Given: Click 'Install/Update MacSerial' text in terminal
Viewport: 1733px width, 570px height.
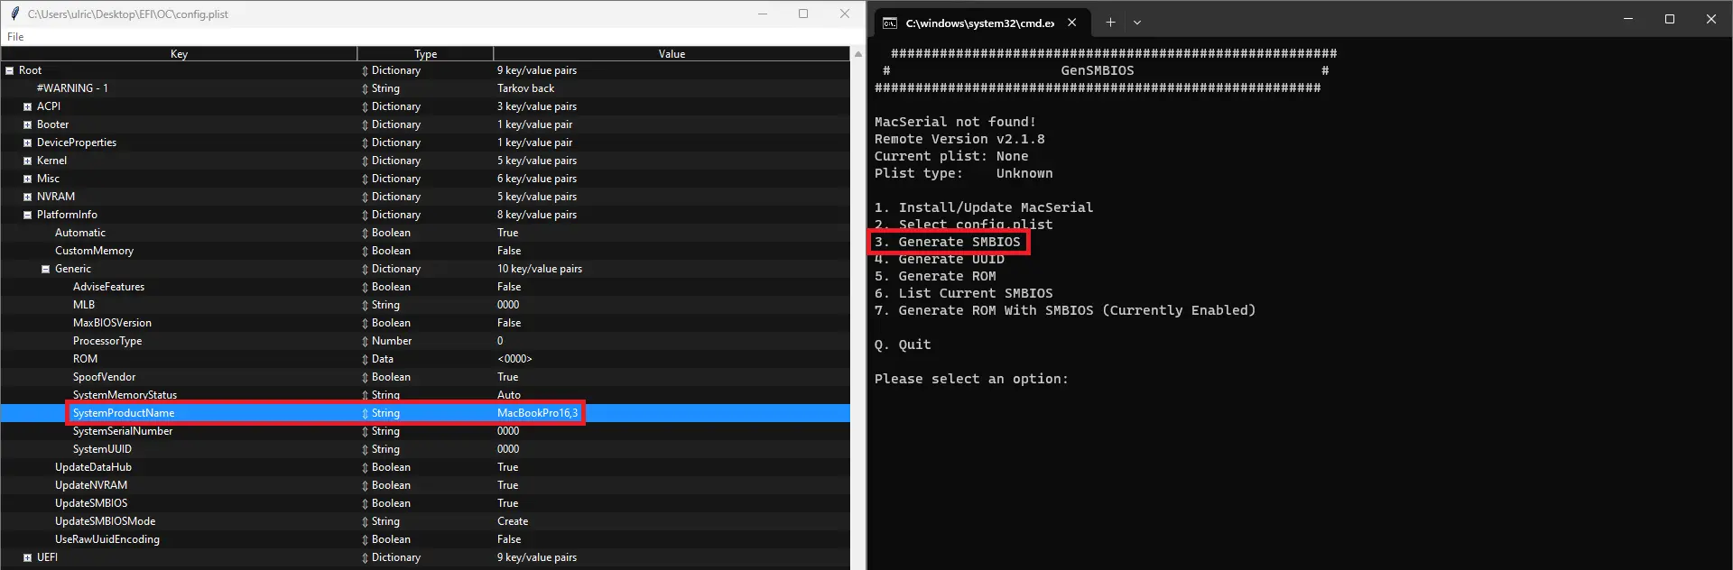Looking at the screenshot, I should click(x=996, y=207).
